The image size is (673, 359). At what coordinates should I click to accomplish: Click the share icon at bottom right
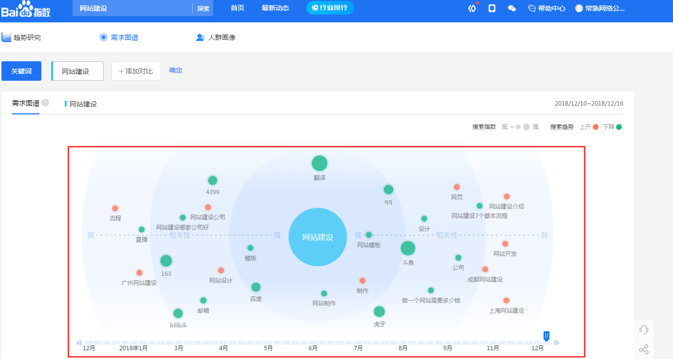click(x=643, y=349)
